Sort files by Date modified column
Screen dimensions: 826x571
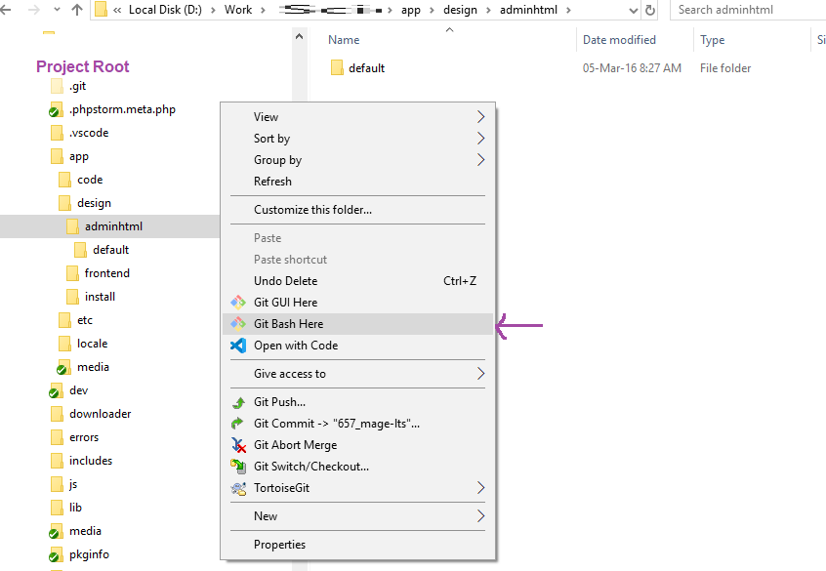(619, 40)
